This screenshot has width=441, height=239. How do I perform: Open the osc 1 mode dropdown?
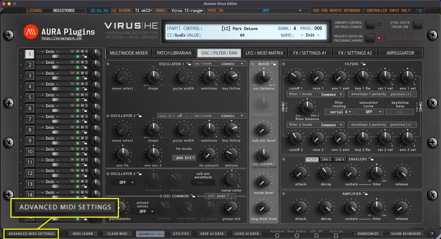(219, 64)
